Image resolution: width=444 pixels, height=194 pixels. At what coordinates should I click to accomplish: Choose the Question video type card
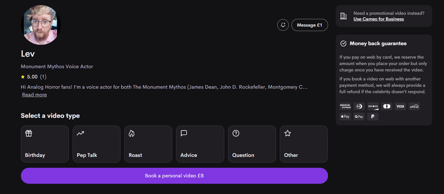(252, 144)
